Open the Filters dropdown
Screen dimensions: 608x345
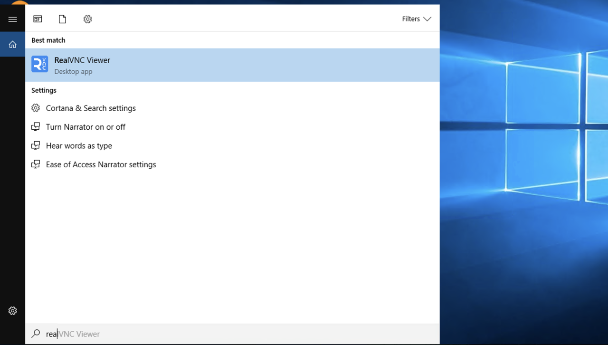coord(416,19)
